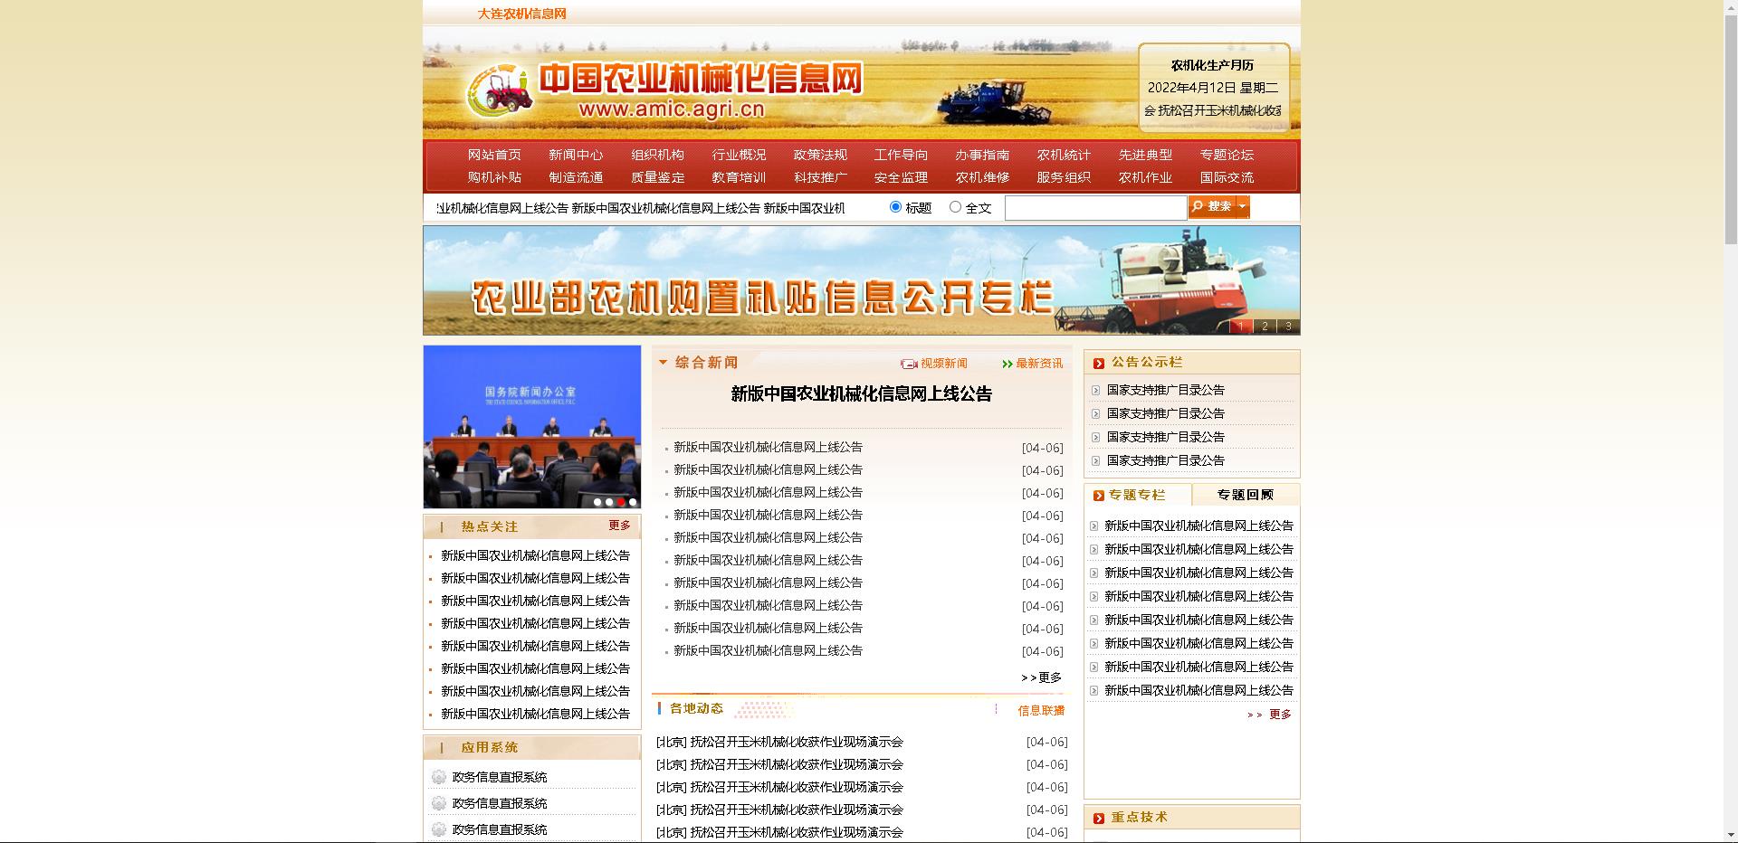Open the 信息联播 link
This screenshot has height=843, width=1738.
click(1041, 711)
